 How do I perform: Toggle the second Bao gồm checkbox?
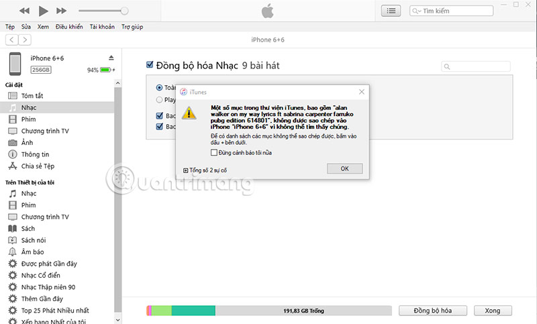point(160,127)
